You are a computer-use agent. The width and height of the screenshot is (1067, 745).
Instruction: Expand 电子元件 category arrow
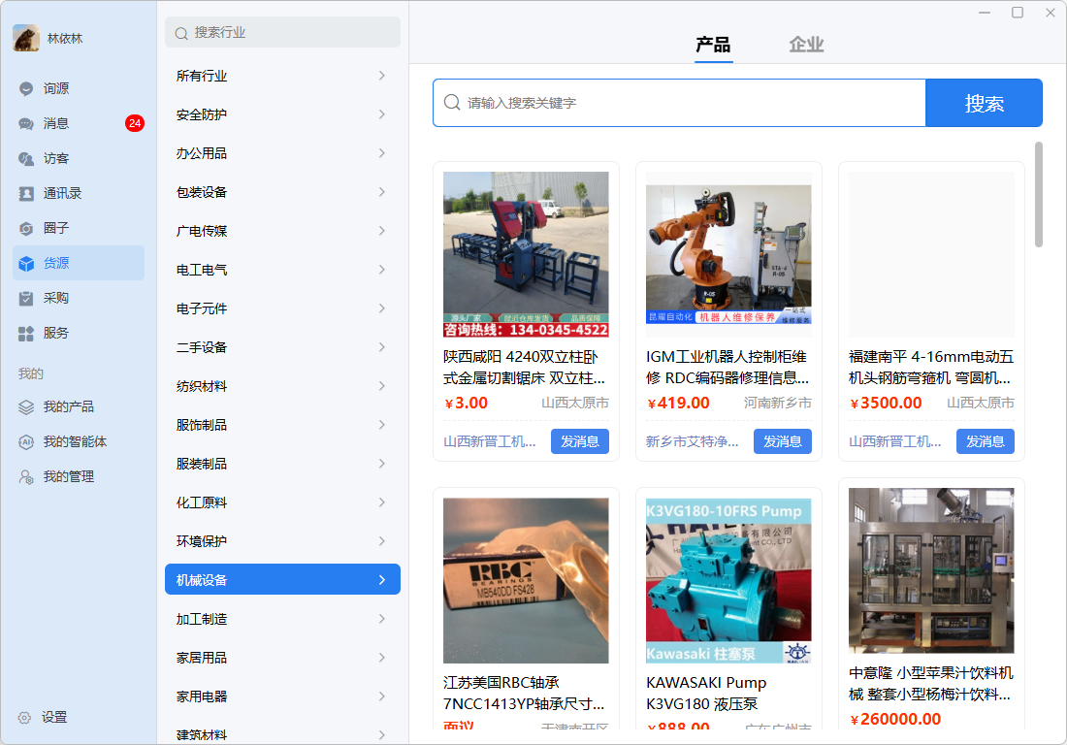click(382, 308)
